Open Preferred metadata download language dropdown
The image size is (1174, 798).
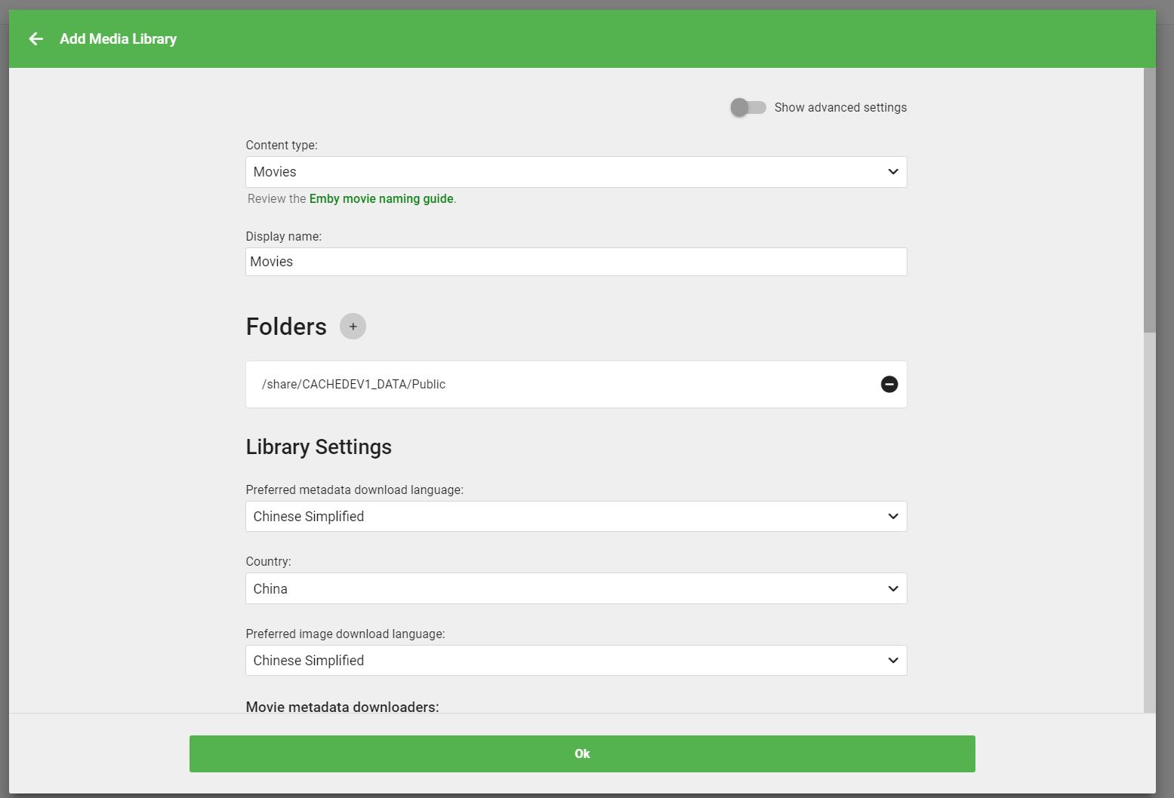pyautogui.click(x=576, y=517)
